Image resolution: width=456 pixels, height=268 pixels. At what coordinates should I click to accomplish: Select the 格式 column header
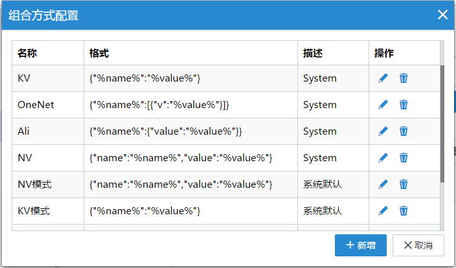tap(98, 53)
